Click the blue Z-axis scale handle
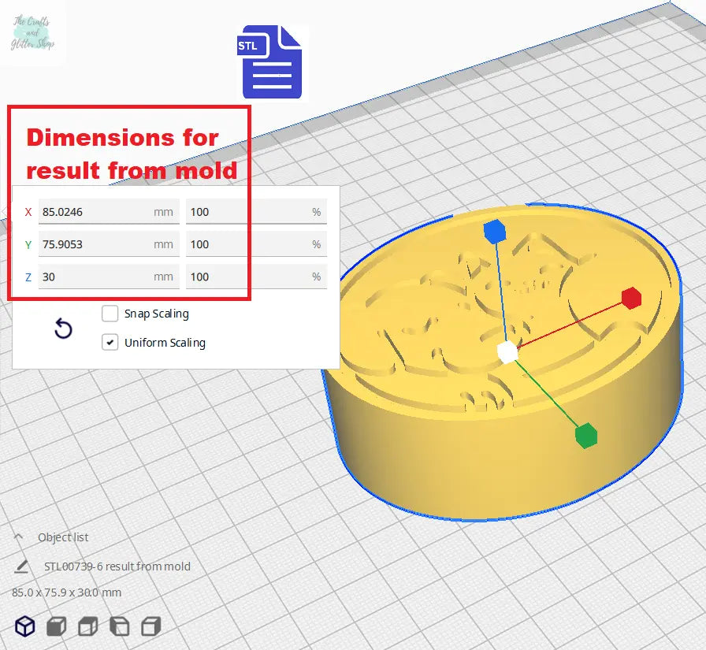Screen dimensions: 706x650 pos(494,231)
